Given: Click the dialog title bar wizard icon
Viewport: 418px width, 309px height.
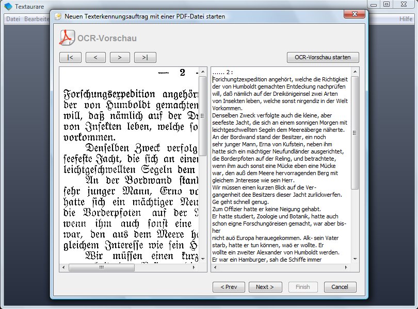Looking at the screenshot, I should point(58,16).
